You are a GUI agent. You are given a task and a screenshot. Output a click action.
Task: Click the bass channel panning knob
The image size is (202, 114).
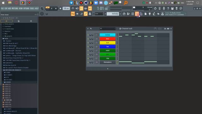pos(90,39)
